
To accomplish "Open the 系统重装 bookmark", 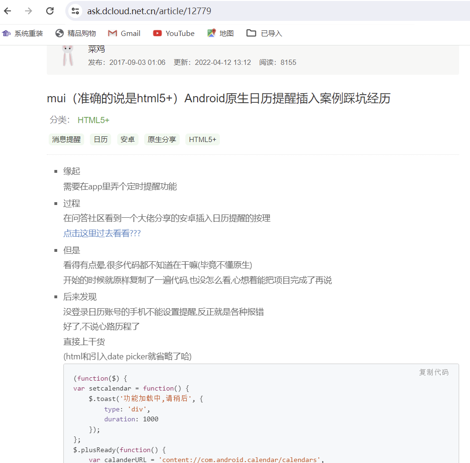I will [22, 33].
